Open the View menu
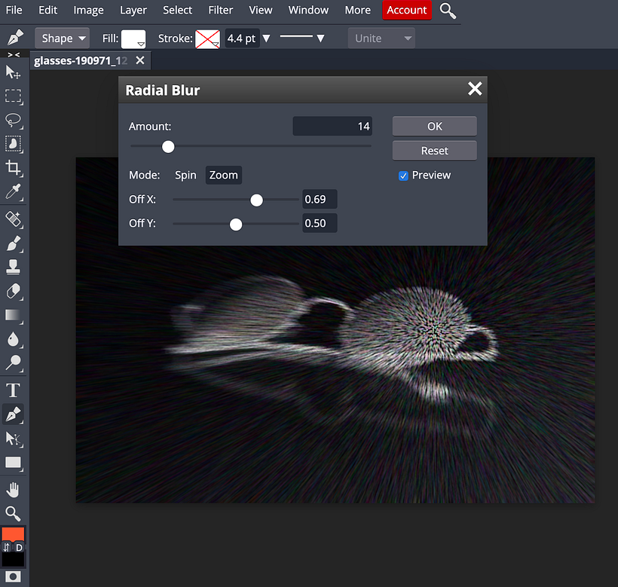Viewport: 618px width, 587px height. pyautogui.click(x=261, y=10)
